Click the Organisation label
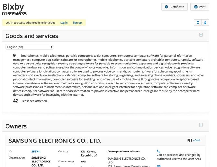The image size is (217, 167). (17, 158)
